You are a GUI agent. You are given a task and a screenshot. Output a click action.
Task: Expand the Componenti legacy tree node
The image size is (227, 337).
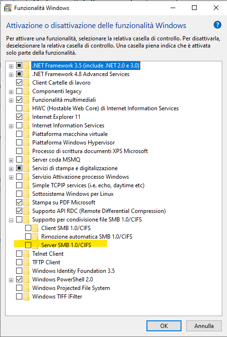[11, 92]
